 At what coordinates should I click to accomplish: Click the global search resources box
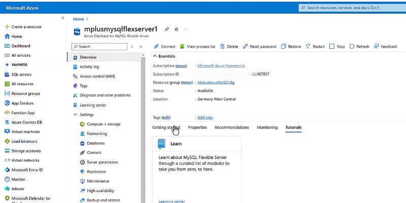point(352,8)
